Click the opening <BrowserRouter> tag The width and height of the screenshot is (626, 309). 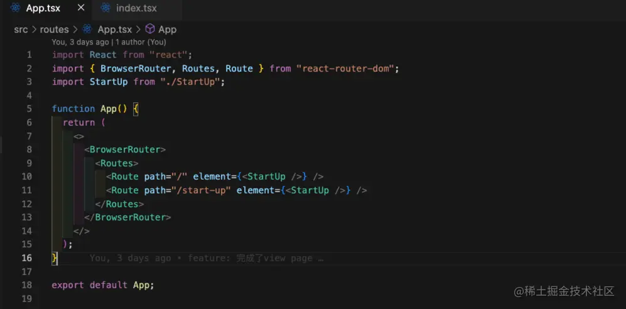coord(125,149)
